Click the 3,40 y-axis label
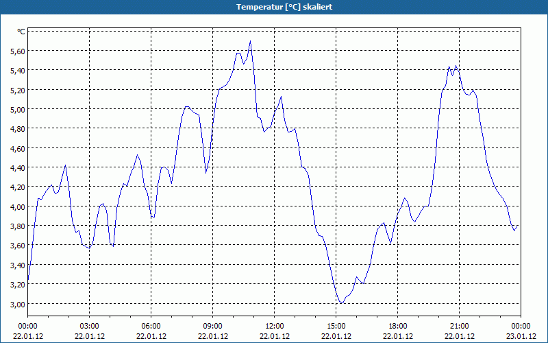Image resolution: width=548 pixels, height=343 pixels. pyautogui.click(x=18, y=265)
